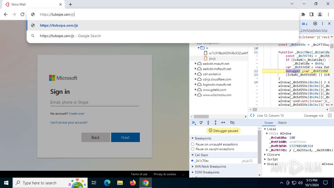334x188 pixels.
Task: Pretty-print source with curly braces icon
Action: click(x=252, y=115)
